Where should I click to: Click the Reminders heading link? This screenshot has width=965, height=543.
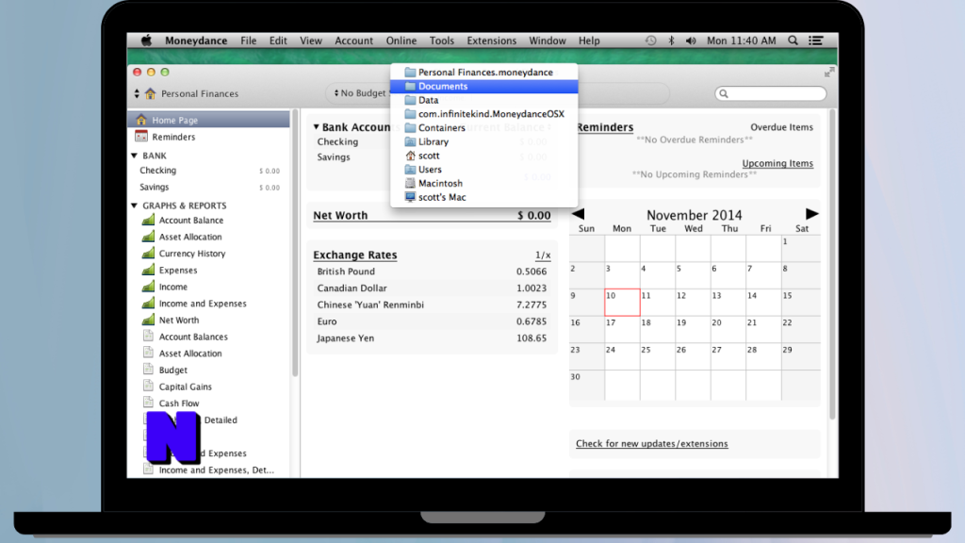[605, 127]
